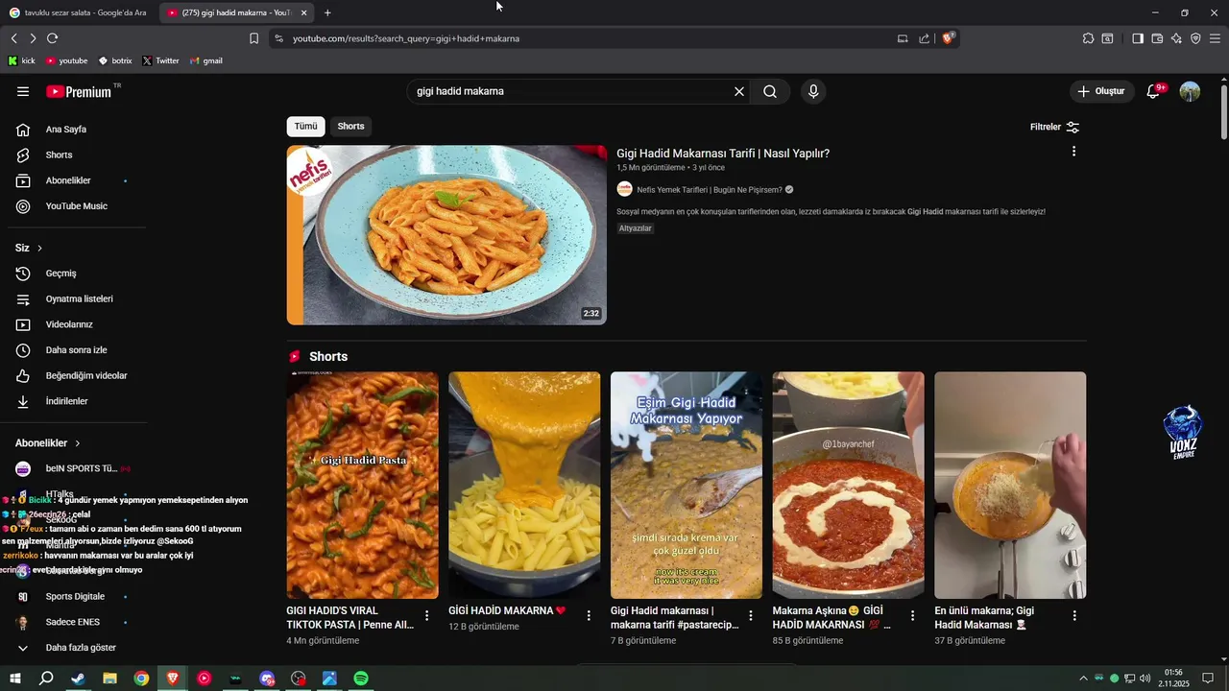Run the search with the magnifier button
The image size is (1229, 691).
770,91
